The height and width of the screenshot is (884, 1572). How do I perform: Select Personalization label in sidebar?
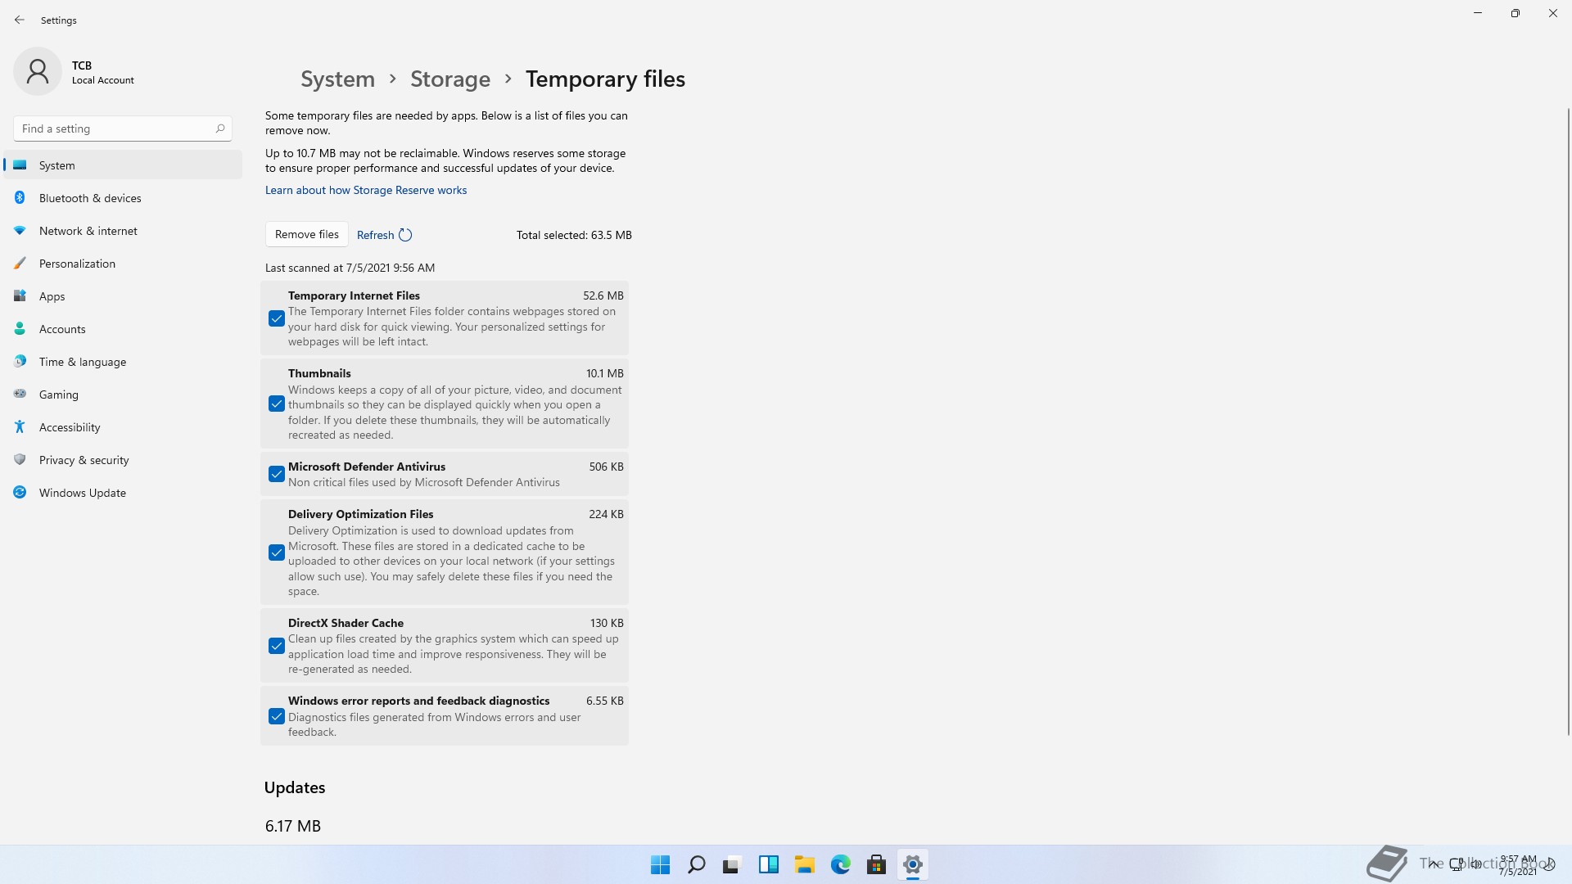tap(77, 264)
